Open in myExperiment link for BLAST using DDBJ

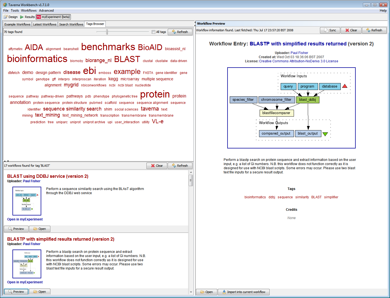pyautogui.click(x=25, y=219)
